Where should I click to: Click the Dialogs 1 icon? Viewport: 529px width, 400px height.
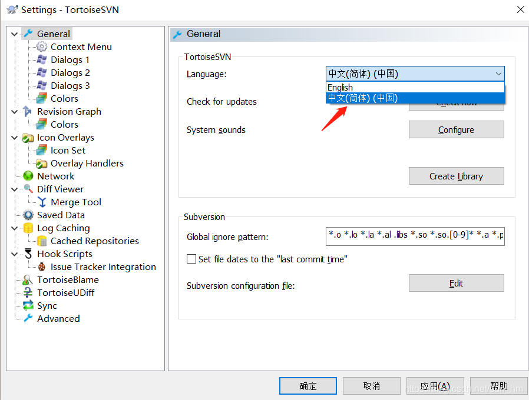click(41, 59)
